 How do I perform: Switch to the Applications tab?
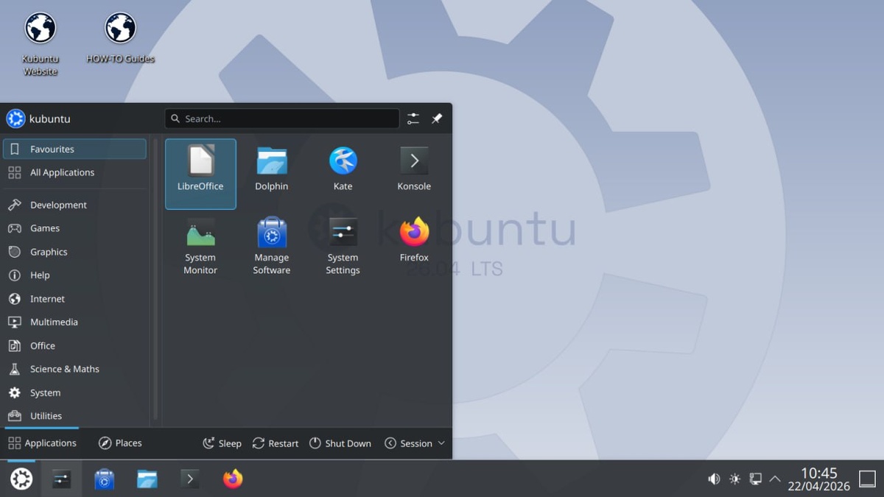click(x=42, y=443)
